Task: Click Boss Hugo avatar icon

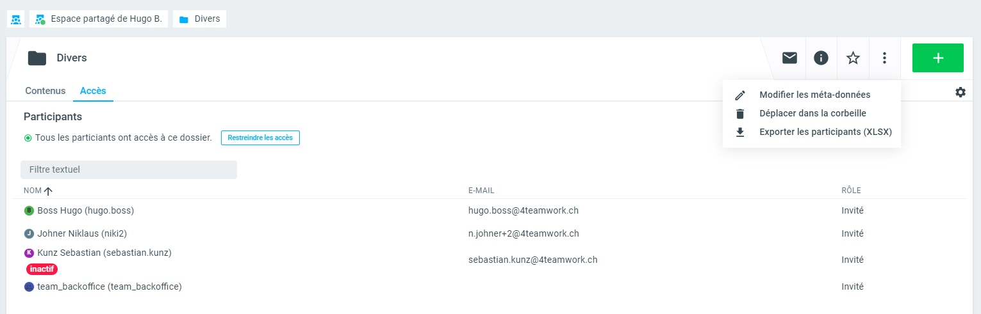Action: pos(29,210)
